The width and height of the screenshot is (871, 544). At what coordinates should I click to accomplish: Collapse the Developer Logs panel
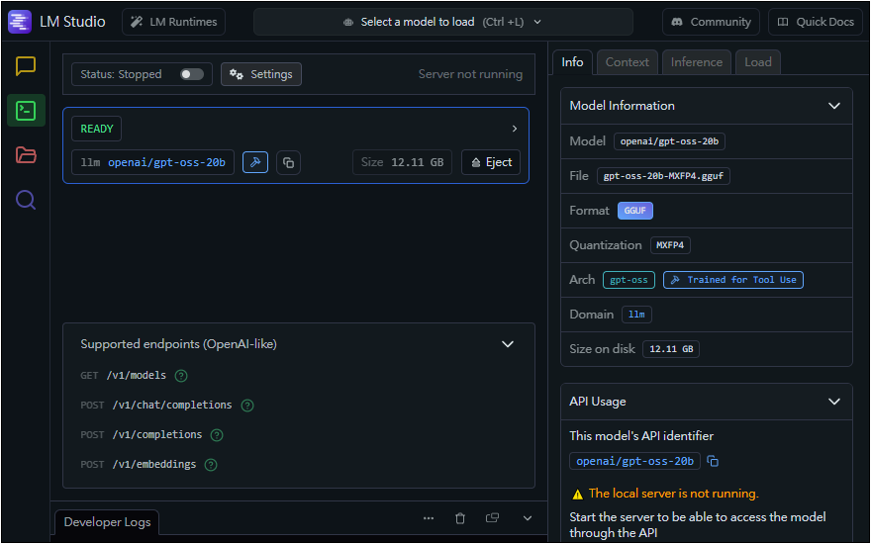click(x=528, y=518)
